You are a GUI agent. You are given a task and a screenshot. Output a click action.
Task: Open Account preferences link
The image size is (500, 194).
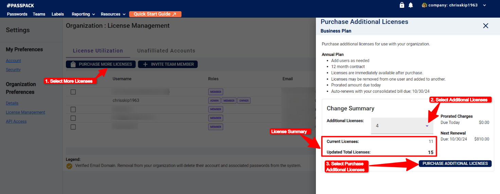click(14, 61)
